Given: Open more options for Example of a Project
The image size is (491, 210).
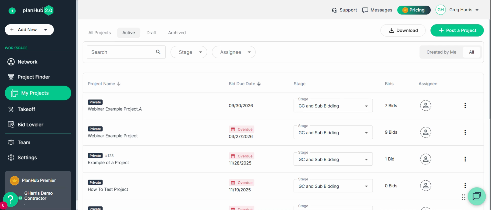Looking at the screenshot, I should coord(465,159).
